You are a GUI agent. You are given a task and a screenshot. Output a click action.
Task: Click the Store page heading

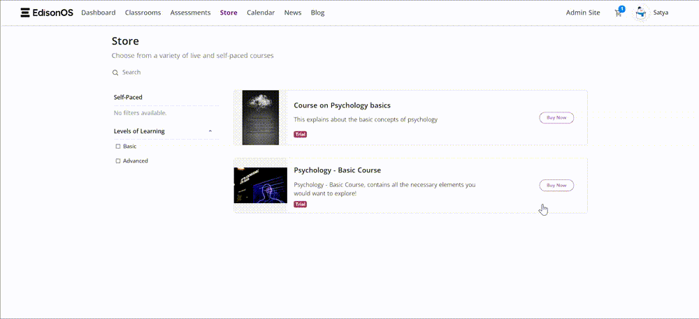125,41
